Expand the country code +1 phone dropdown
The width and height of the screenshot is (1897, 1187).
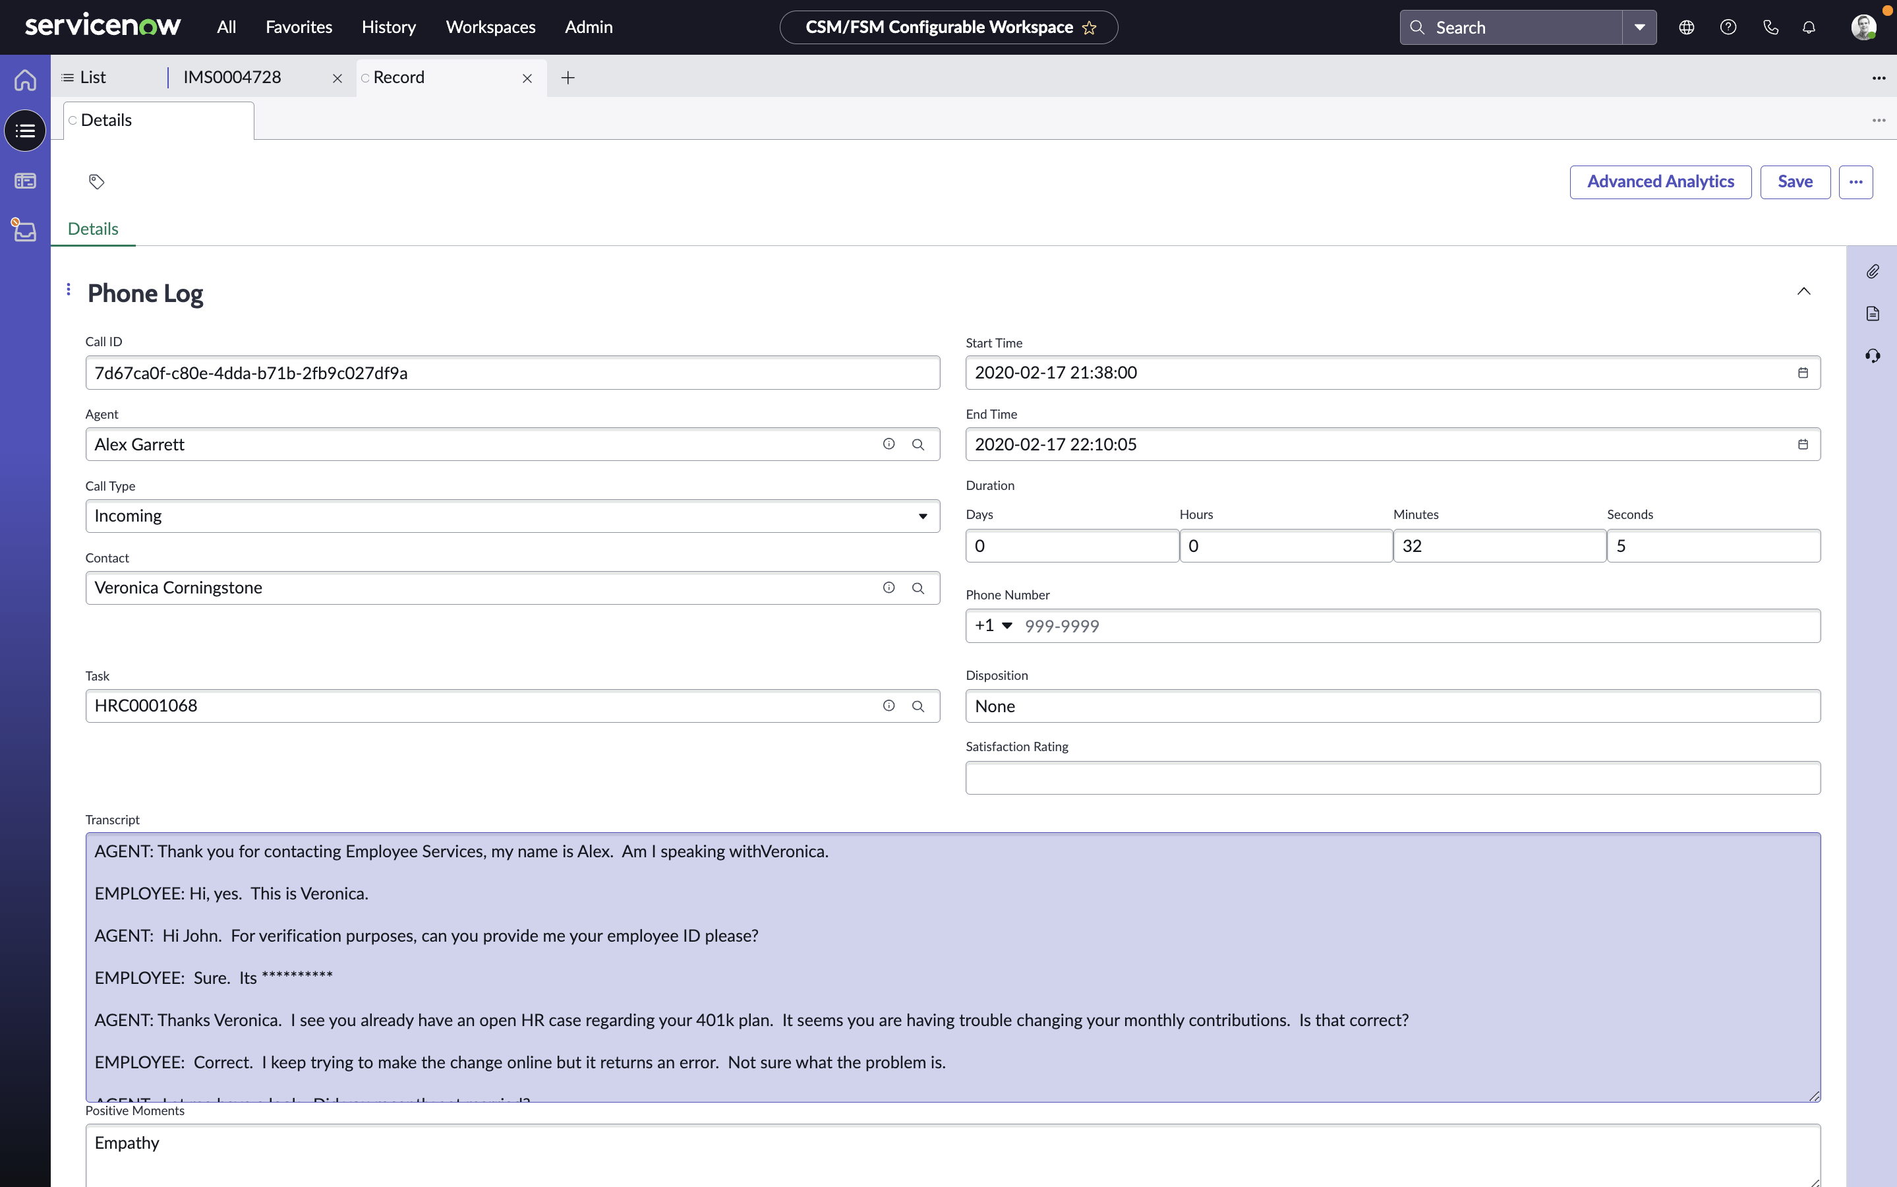click(1007, 625)
